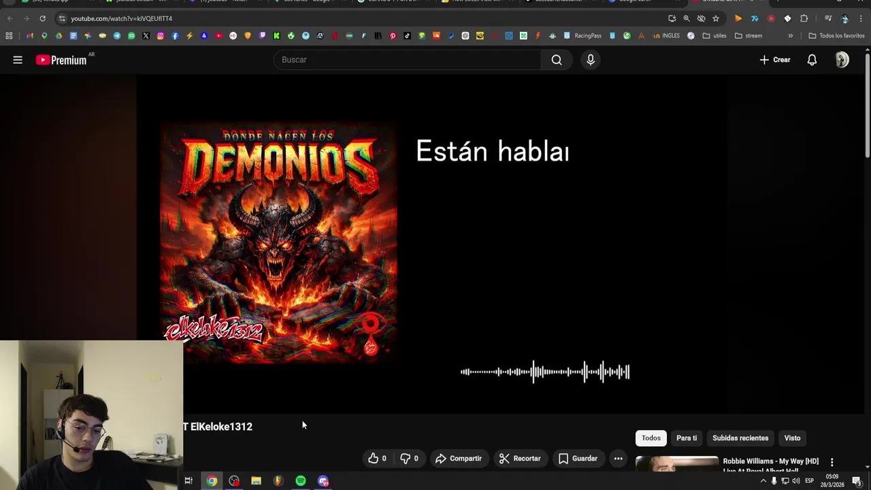Viewport: 871px width, 490px height.
Task: Expand the utiles bookmarks folder
Action: pyautogui.click(x=714, y=35)
